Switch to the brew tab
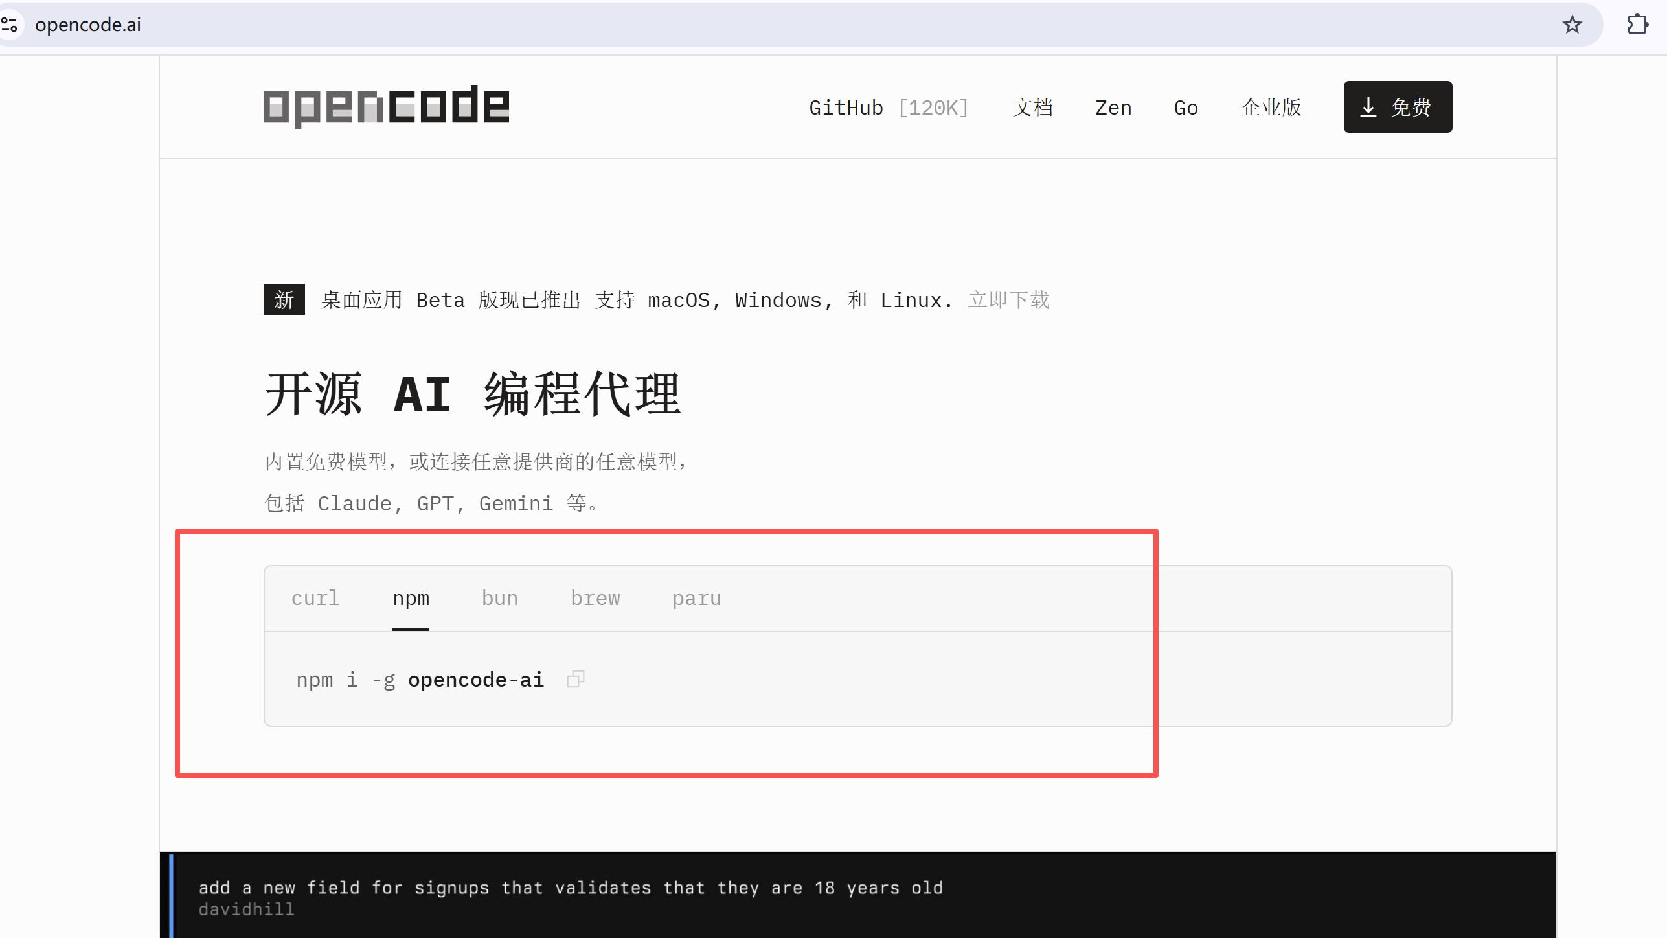1667x938 pixels. [595, 598]
